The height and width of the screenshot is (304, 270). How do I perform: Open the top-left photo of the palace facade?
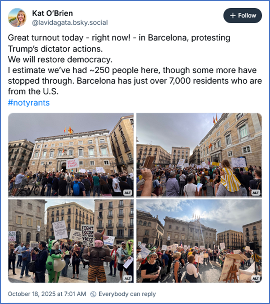pyautogui.click(x=71, y=155)
